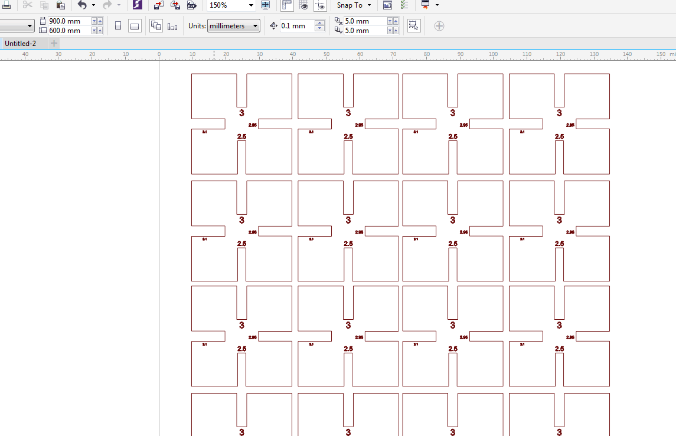Click the nudge distance icon
The width and height of the screenshot is (676, 436).
pyautogui.click(x=273, y=26)
